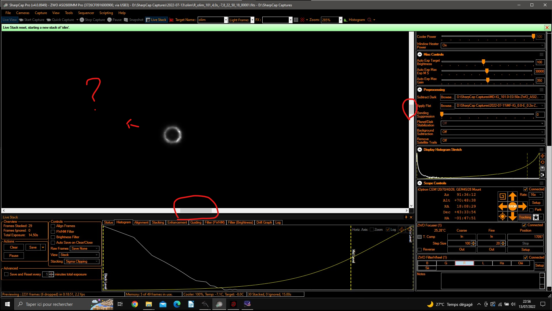
Task: Click the orange STOP mount button
Action: coord(512,206)
